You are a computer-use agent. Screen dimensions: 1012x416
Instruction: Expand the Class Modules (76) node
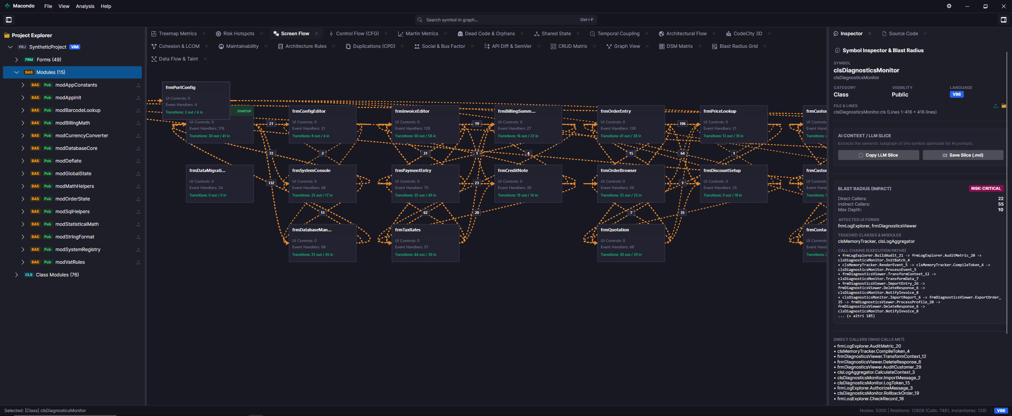point(16,275)
